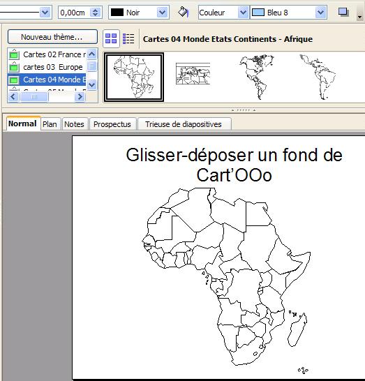
Task: Click theme list scroll left arrow
Action: 13,97
